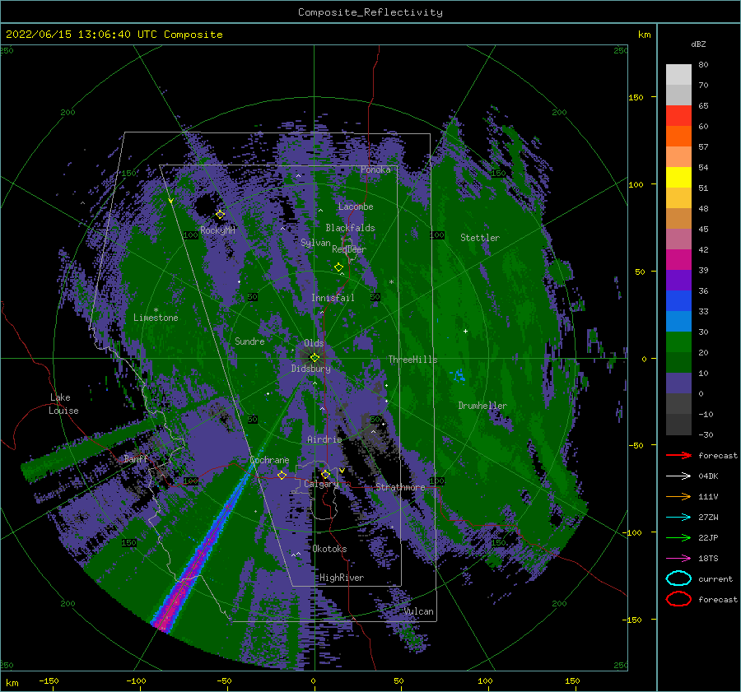Viewport: 741px width, 692px height.
Task: Click the red 60-65 dBZ swatch
Action: [x=678, y=116]
